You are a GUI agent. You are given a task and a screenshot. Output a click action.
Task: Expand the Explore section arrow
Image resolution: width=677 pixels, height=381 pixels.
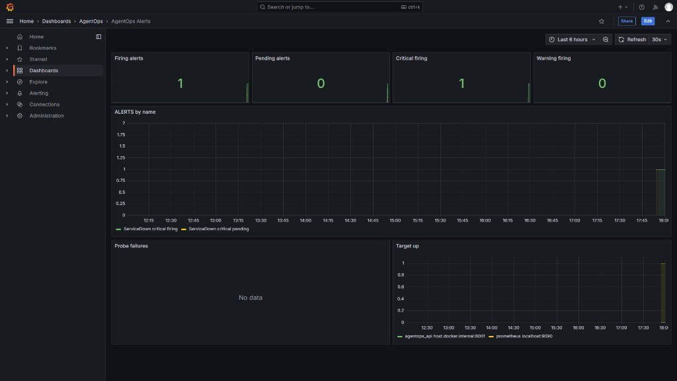(7, 81)
